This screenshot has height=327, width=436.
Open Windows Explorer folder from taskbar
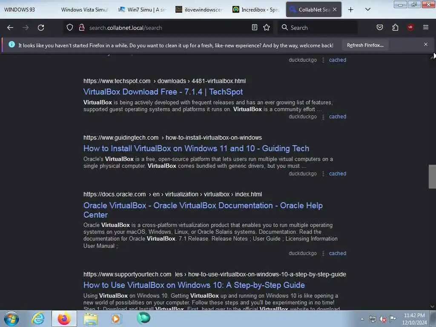pos(91,318)
